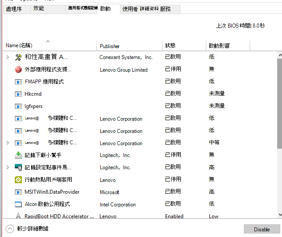Select the MSITWin8.DataProvider row name

pos(52,192)
